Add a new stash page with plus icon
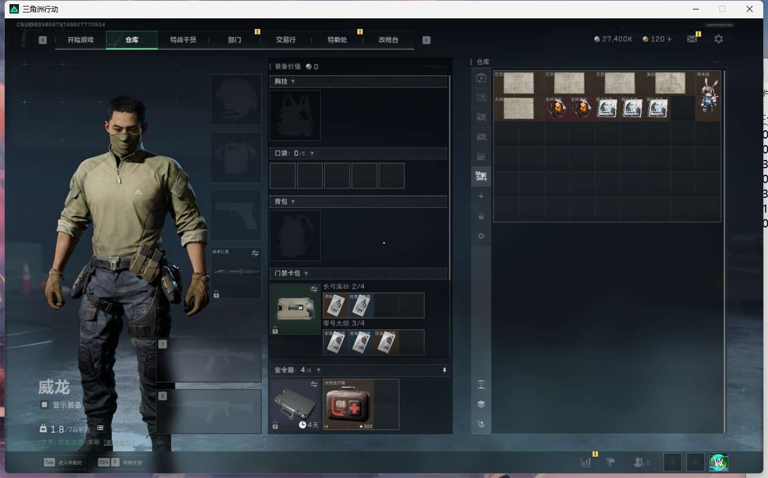The height and width of the screenshot is (478, 768). point(481,196)
